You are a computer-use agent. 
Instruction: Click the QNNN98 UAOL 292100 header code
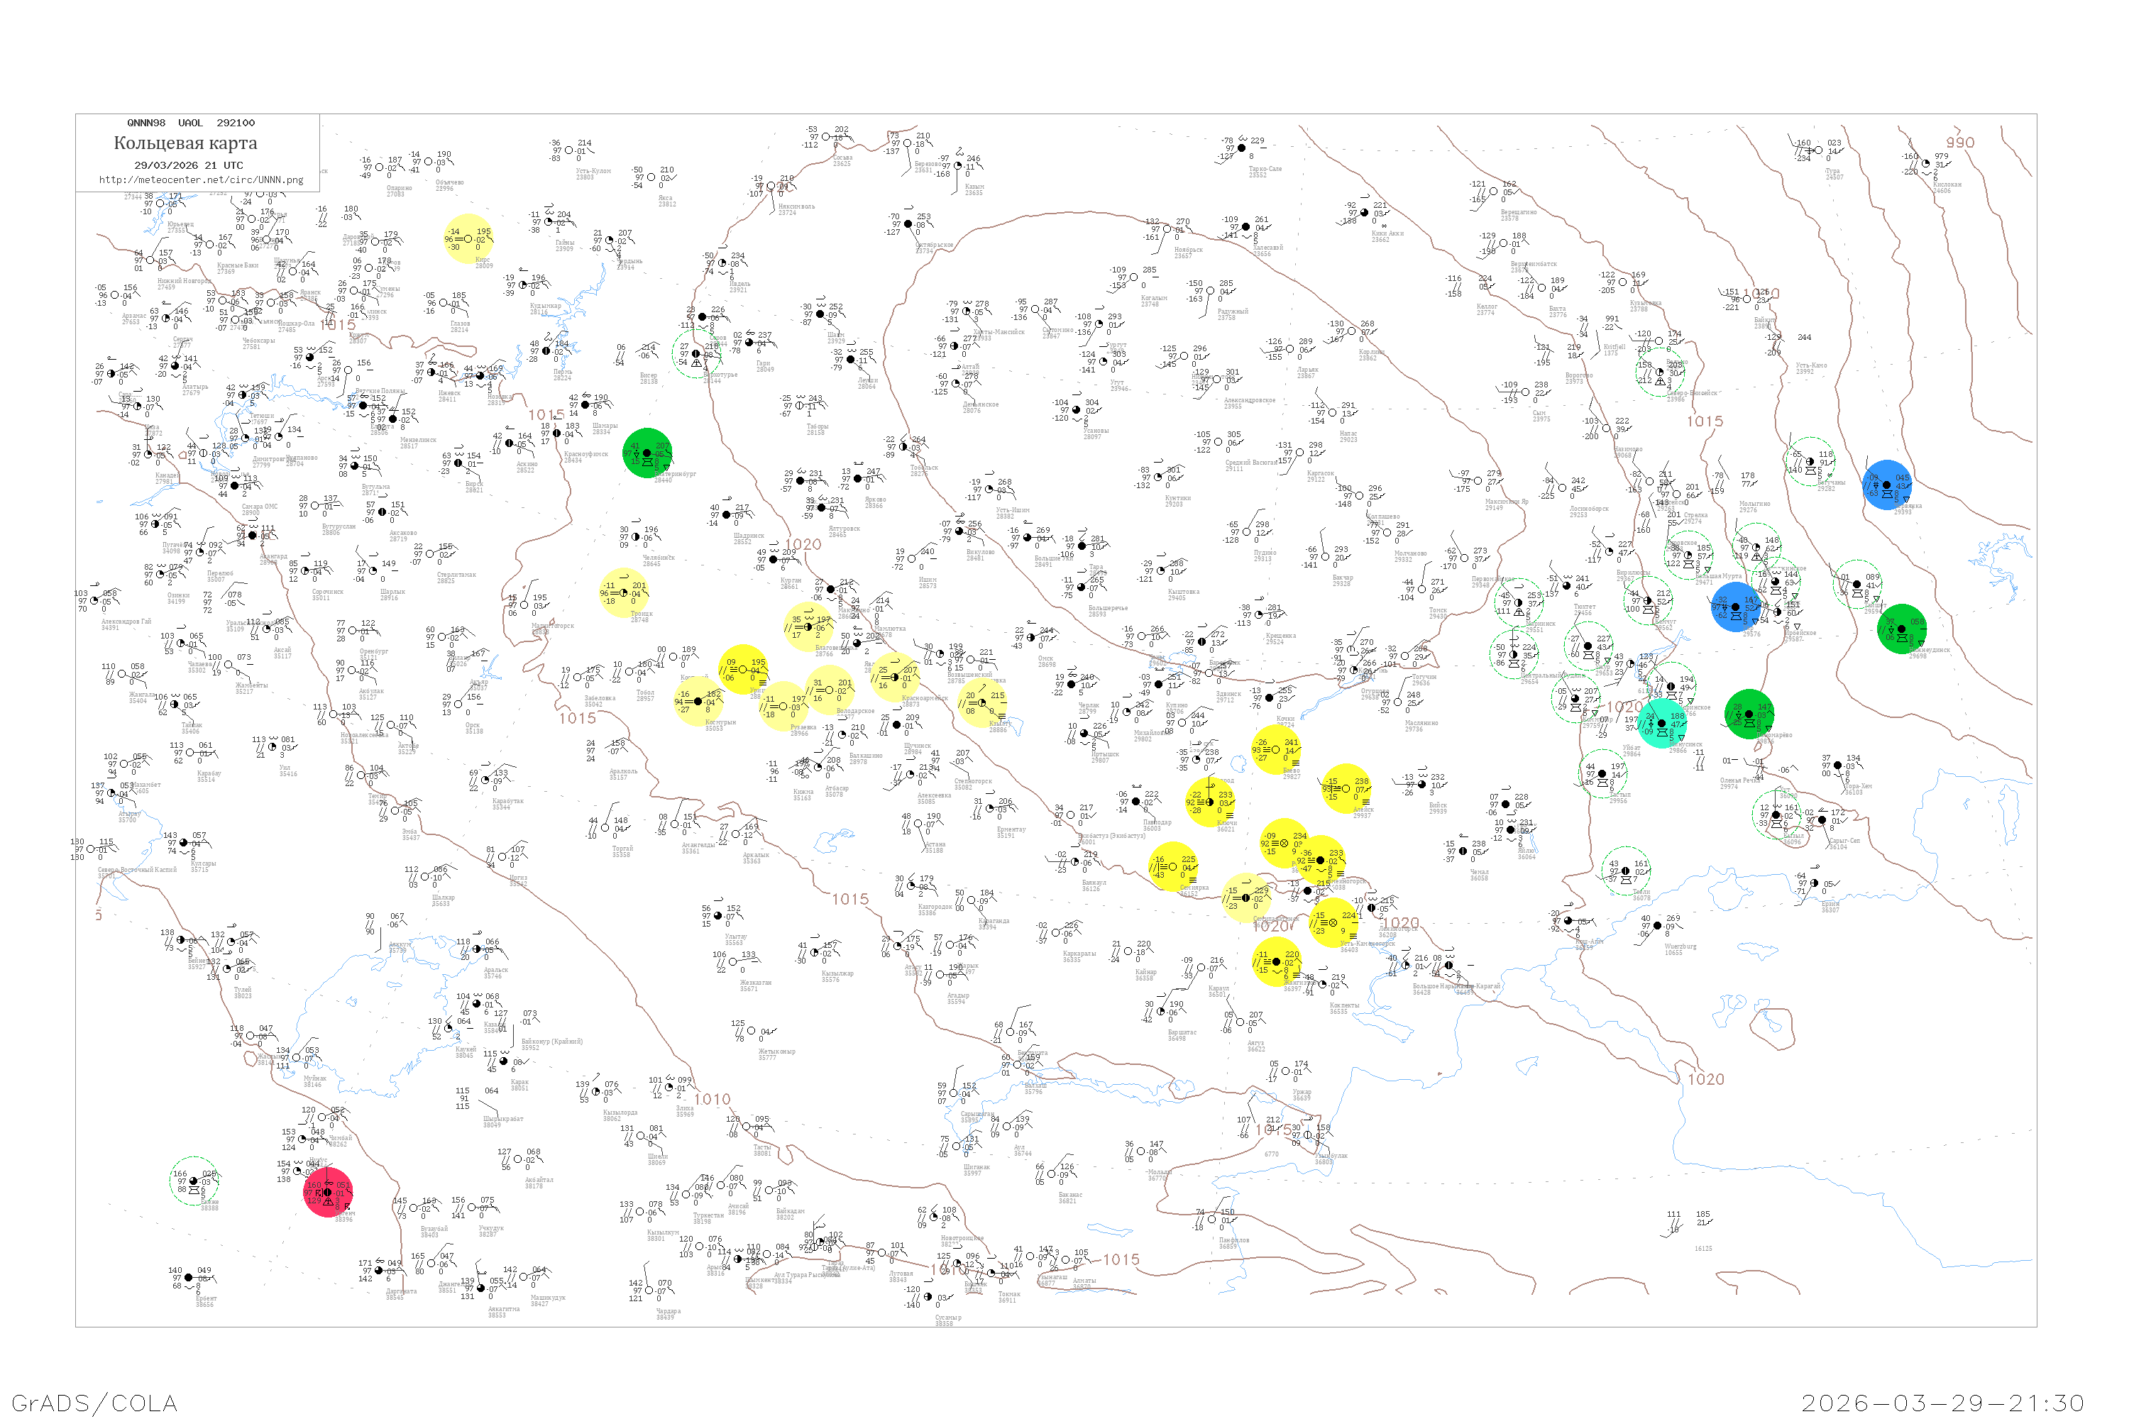click(x=190, y=123)
